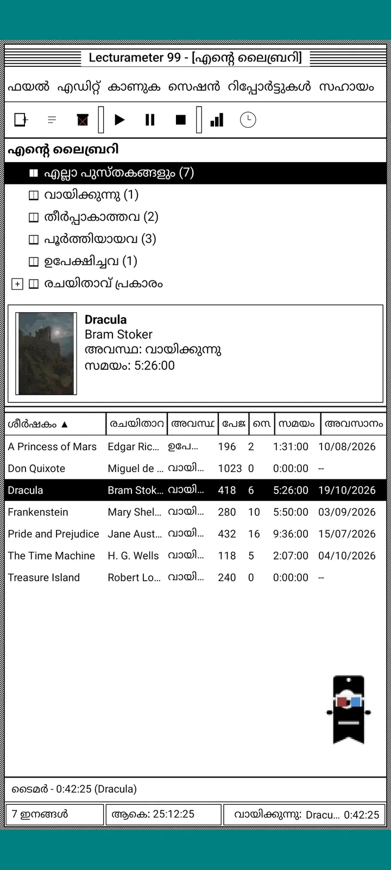
Task: Open the കാണുക menu
Action: tap(134, 86)
